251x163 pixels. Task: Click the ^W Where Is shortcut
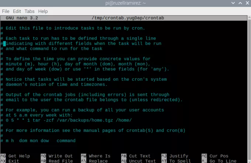[x=96, y=156]
